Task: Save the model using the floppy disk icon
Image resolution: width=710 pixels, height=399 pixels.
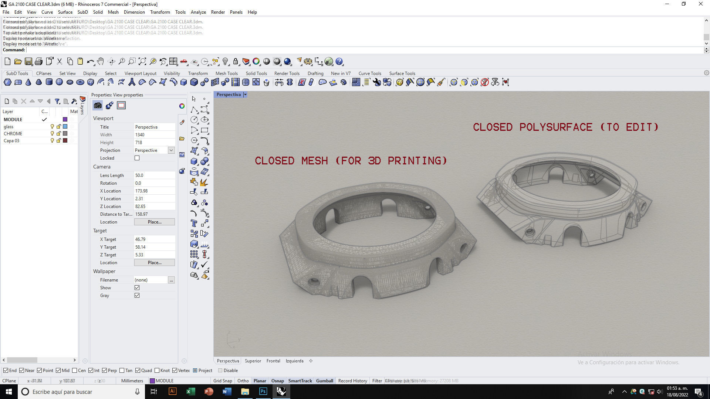Action: pyautogui.click(x=28, y=61)
